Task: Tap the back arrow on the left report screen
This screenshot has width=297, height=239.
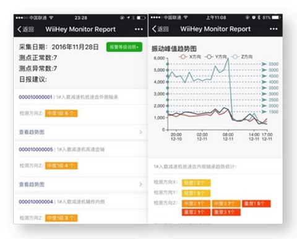Action: tap(20, 29)
